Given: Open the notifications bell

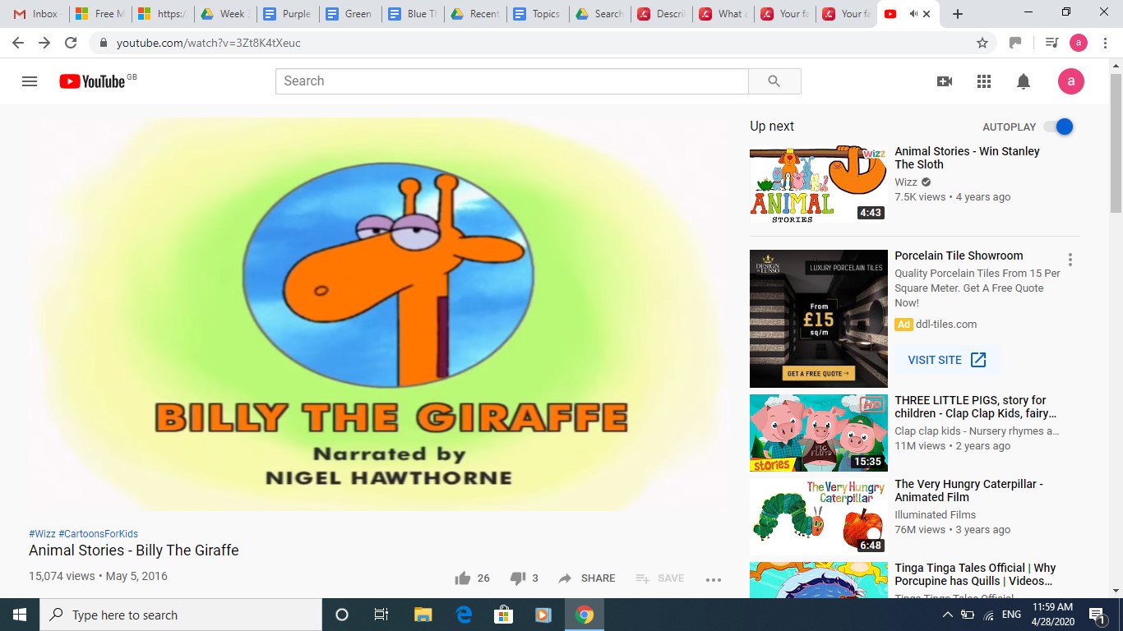Looking at the screenshot, I should [x=1024, y=81].
